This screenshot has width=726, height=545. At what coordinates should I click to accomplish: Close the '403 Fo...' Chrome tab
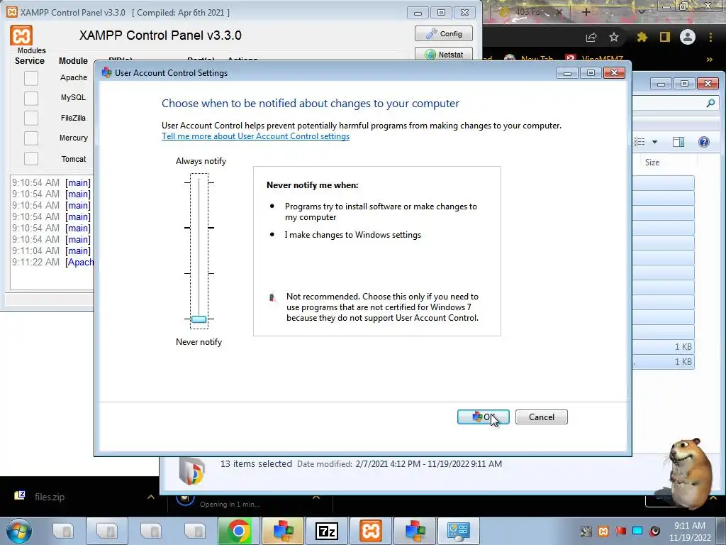pyautogui.click(x=559, y=12)
